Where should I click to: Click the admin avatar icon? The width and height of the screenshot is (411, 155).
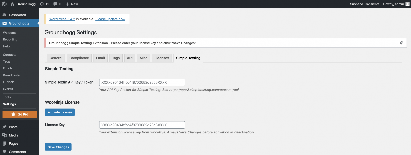407,4
